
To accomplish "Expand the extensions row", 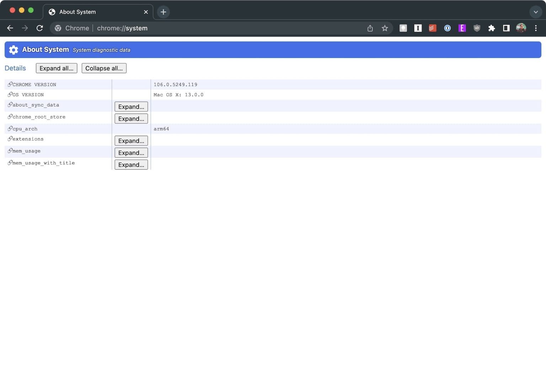I will coord(131,141).
